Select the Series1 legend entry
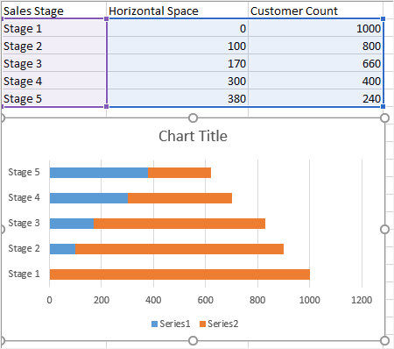The image size is (394, 349). coord(171,324)
